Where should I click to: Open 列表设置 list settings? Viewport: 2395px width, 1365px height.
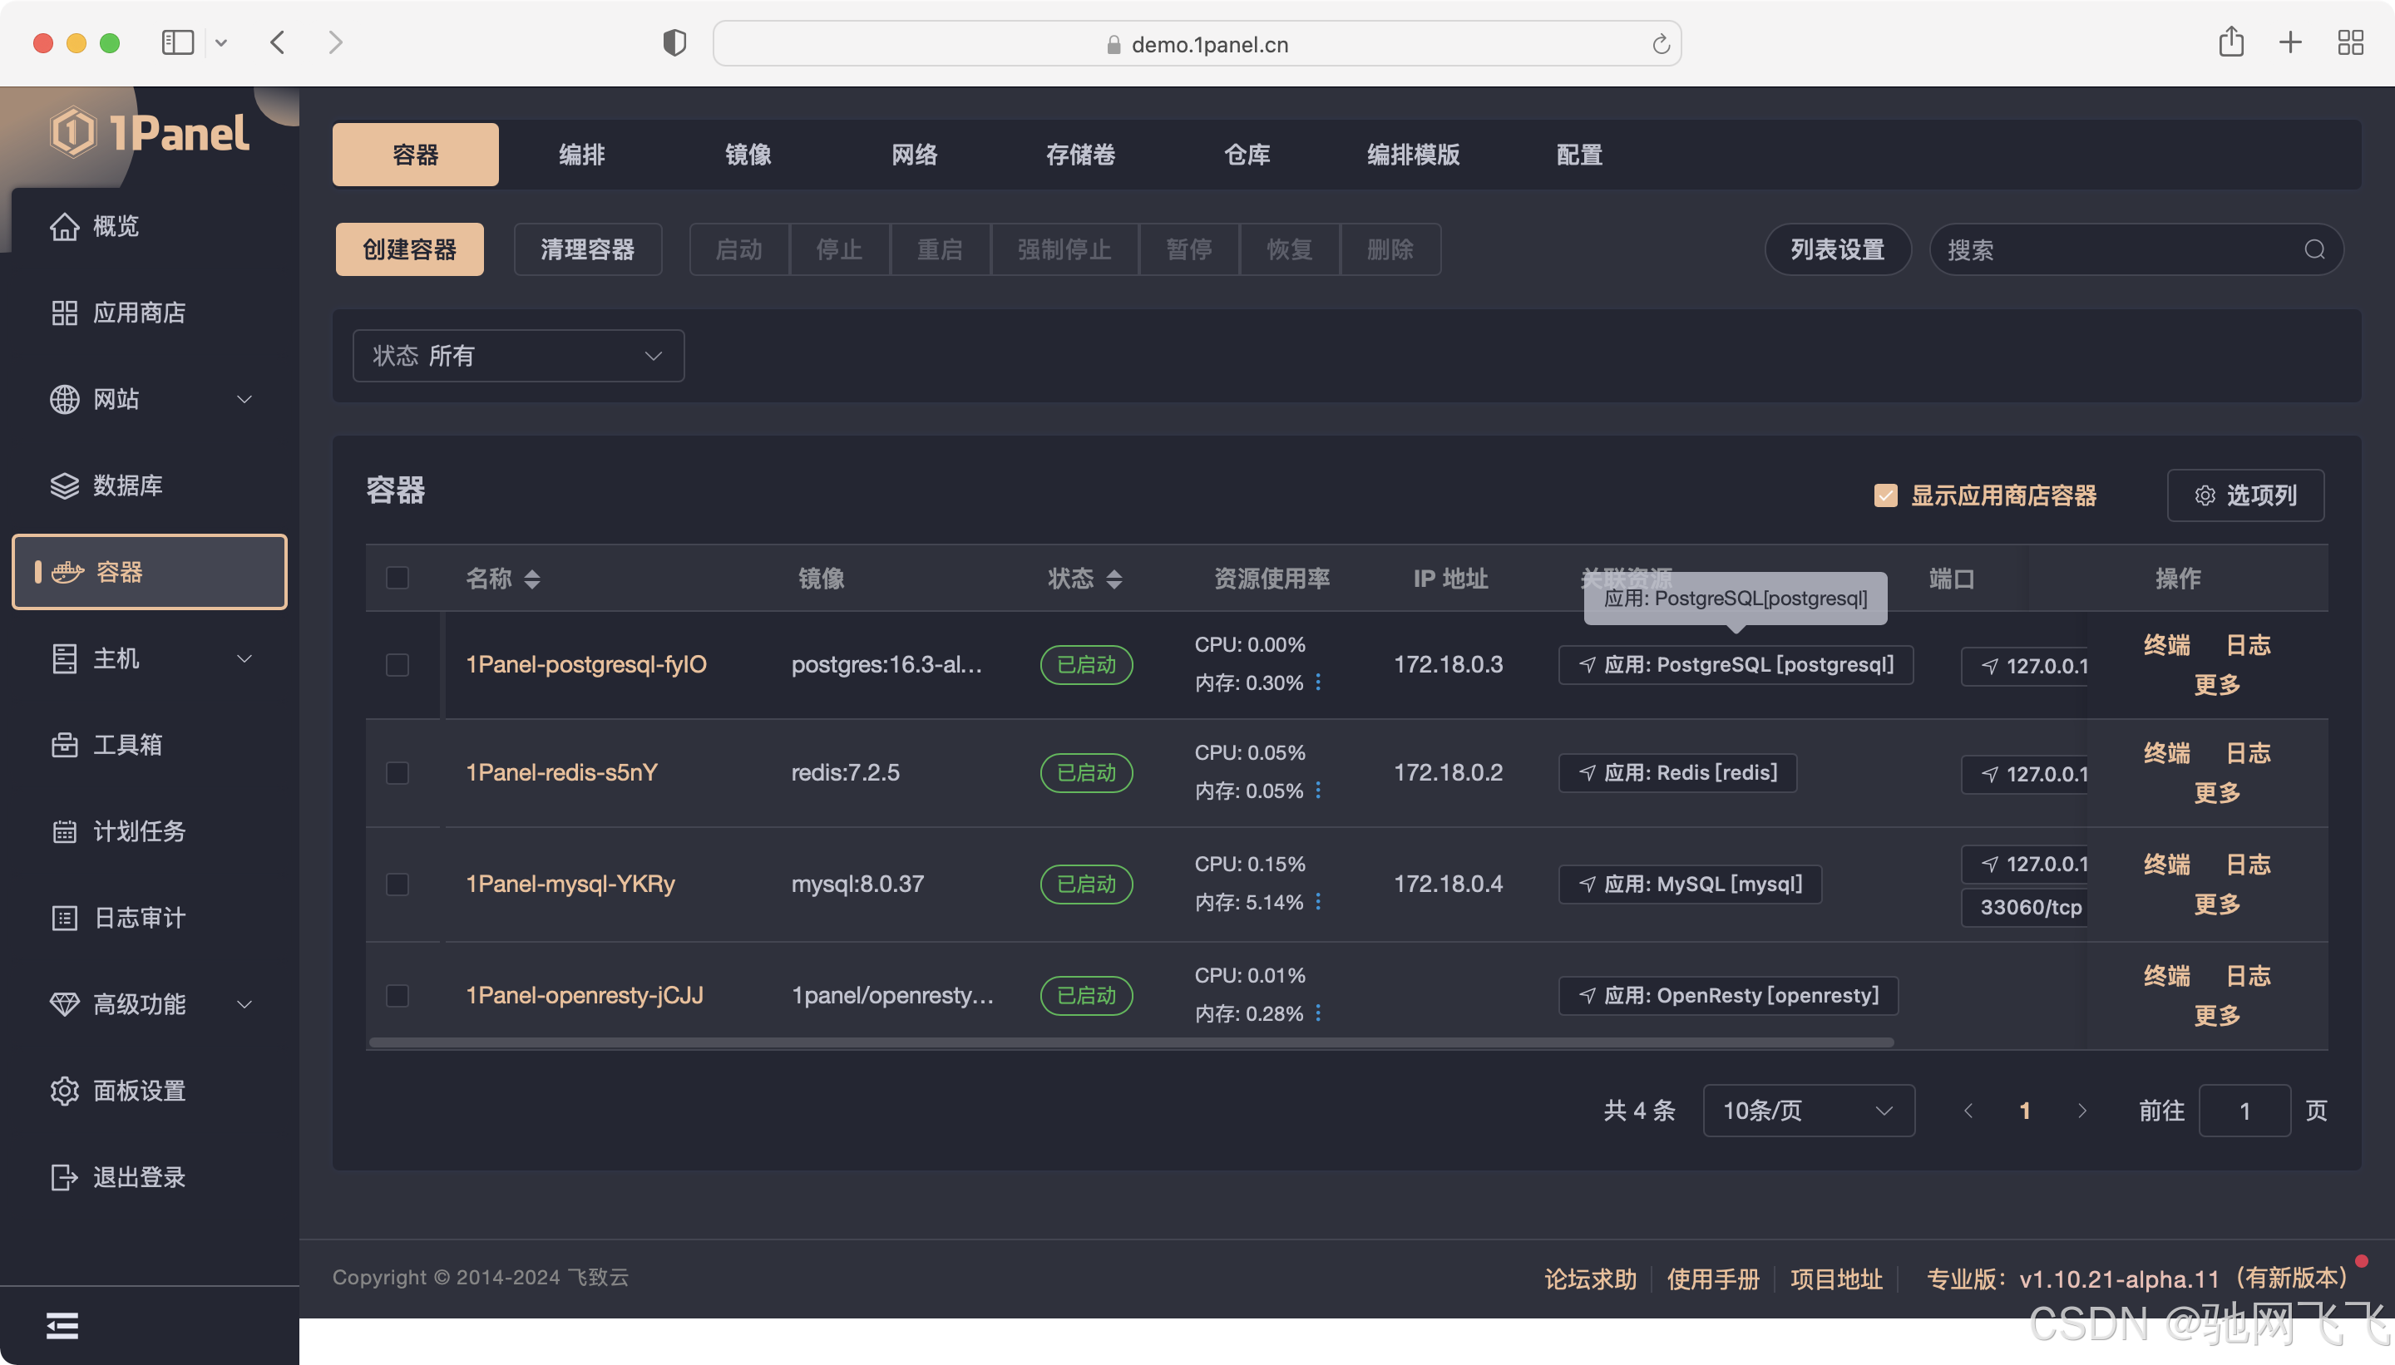click(1837, 249)
